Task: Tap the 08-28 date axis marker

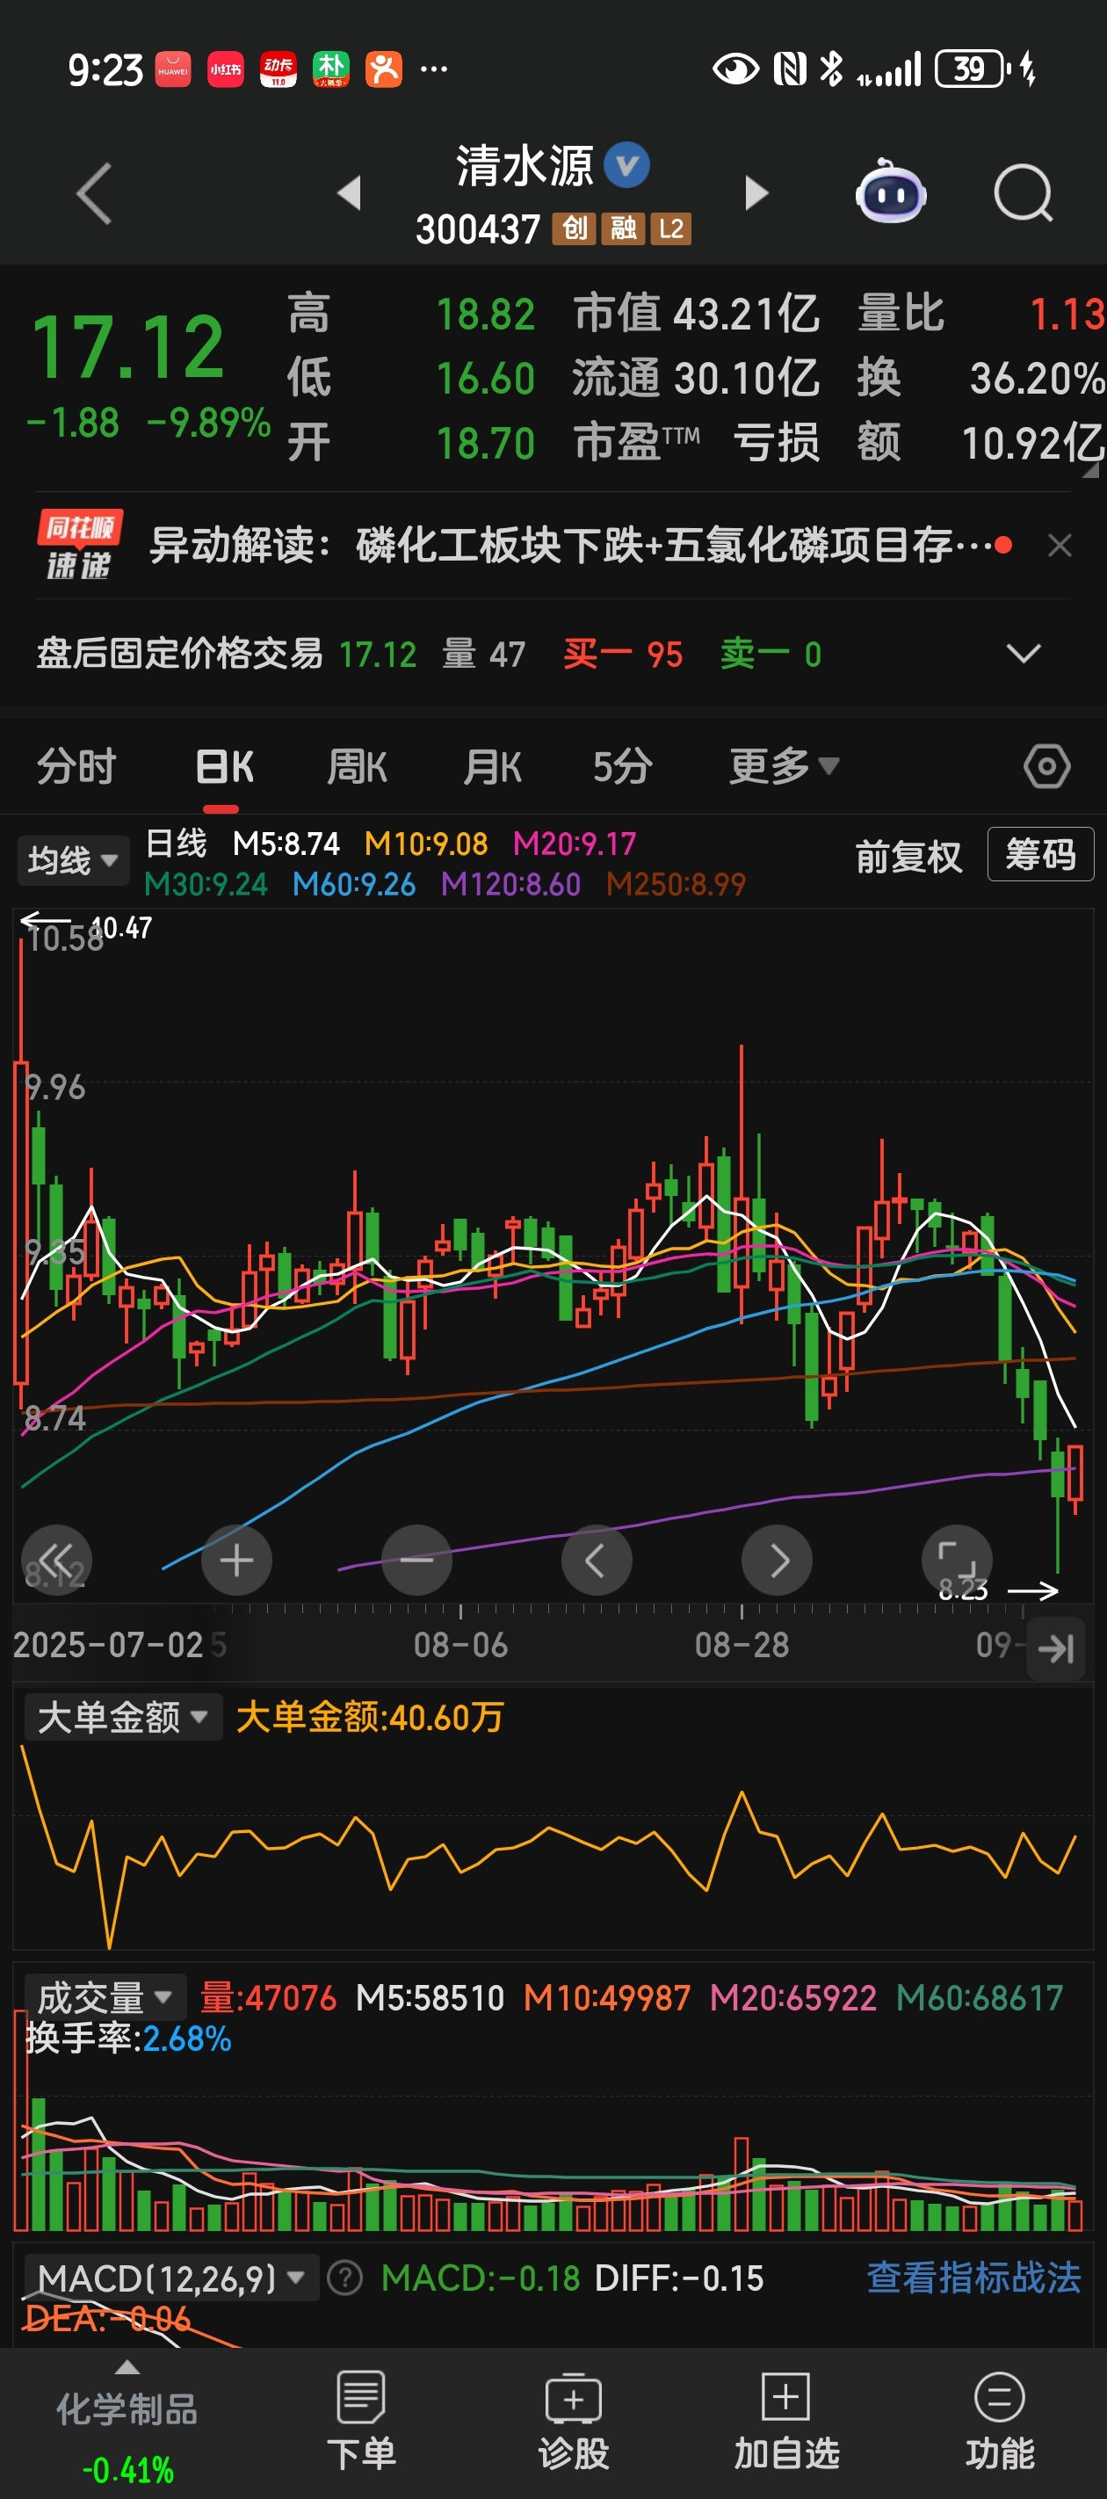Action: [x=742, y=1645]
